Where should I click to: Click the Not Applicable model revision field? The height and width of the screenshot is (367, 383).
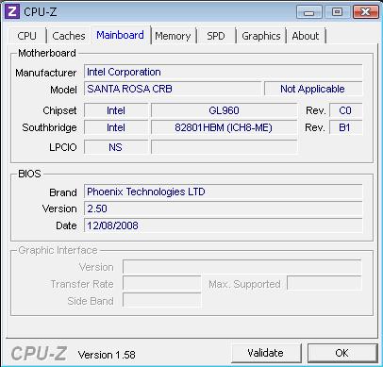point(313,89)
